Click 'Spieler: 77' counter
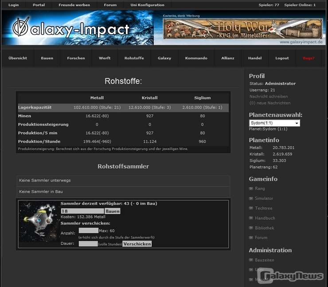The image size is (328, 287). (269, 5)
